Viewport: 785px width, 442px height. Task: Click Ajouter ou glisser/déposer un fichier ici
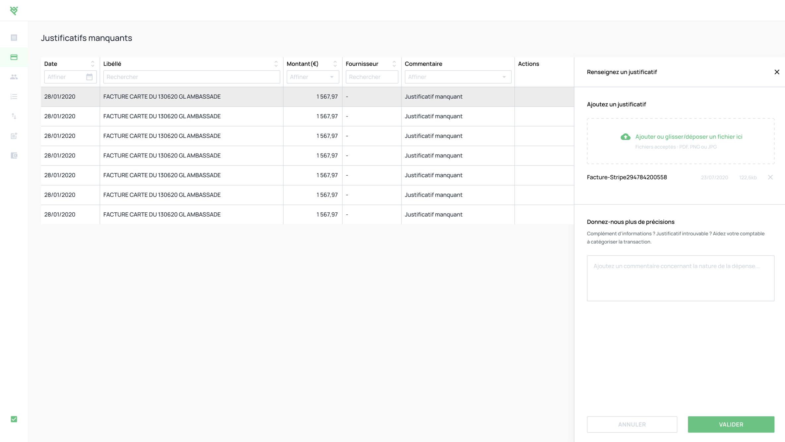[689, 137]
